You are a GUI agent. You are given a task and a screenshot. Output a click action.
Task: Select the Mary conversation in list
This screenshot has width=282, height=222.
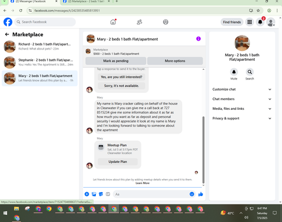(39, 78)
